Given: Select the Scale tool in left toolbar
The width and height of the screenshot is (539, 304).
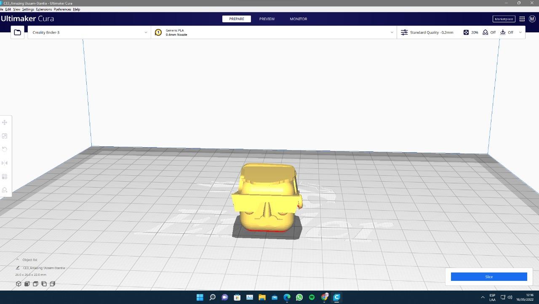Looking at the screenshot, I should pos(5,136).
